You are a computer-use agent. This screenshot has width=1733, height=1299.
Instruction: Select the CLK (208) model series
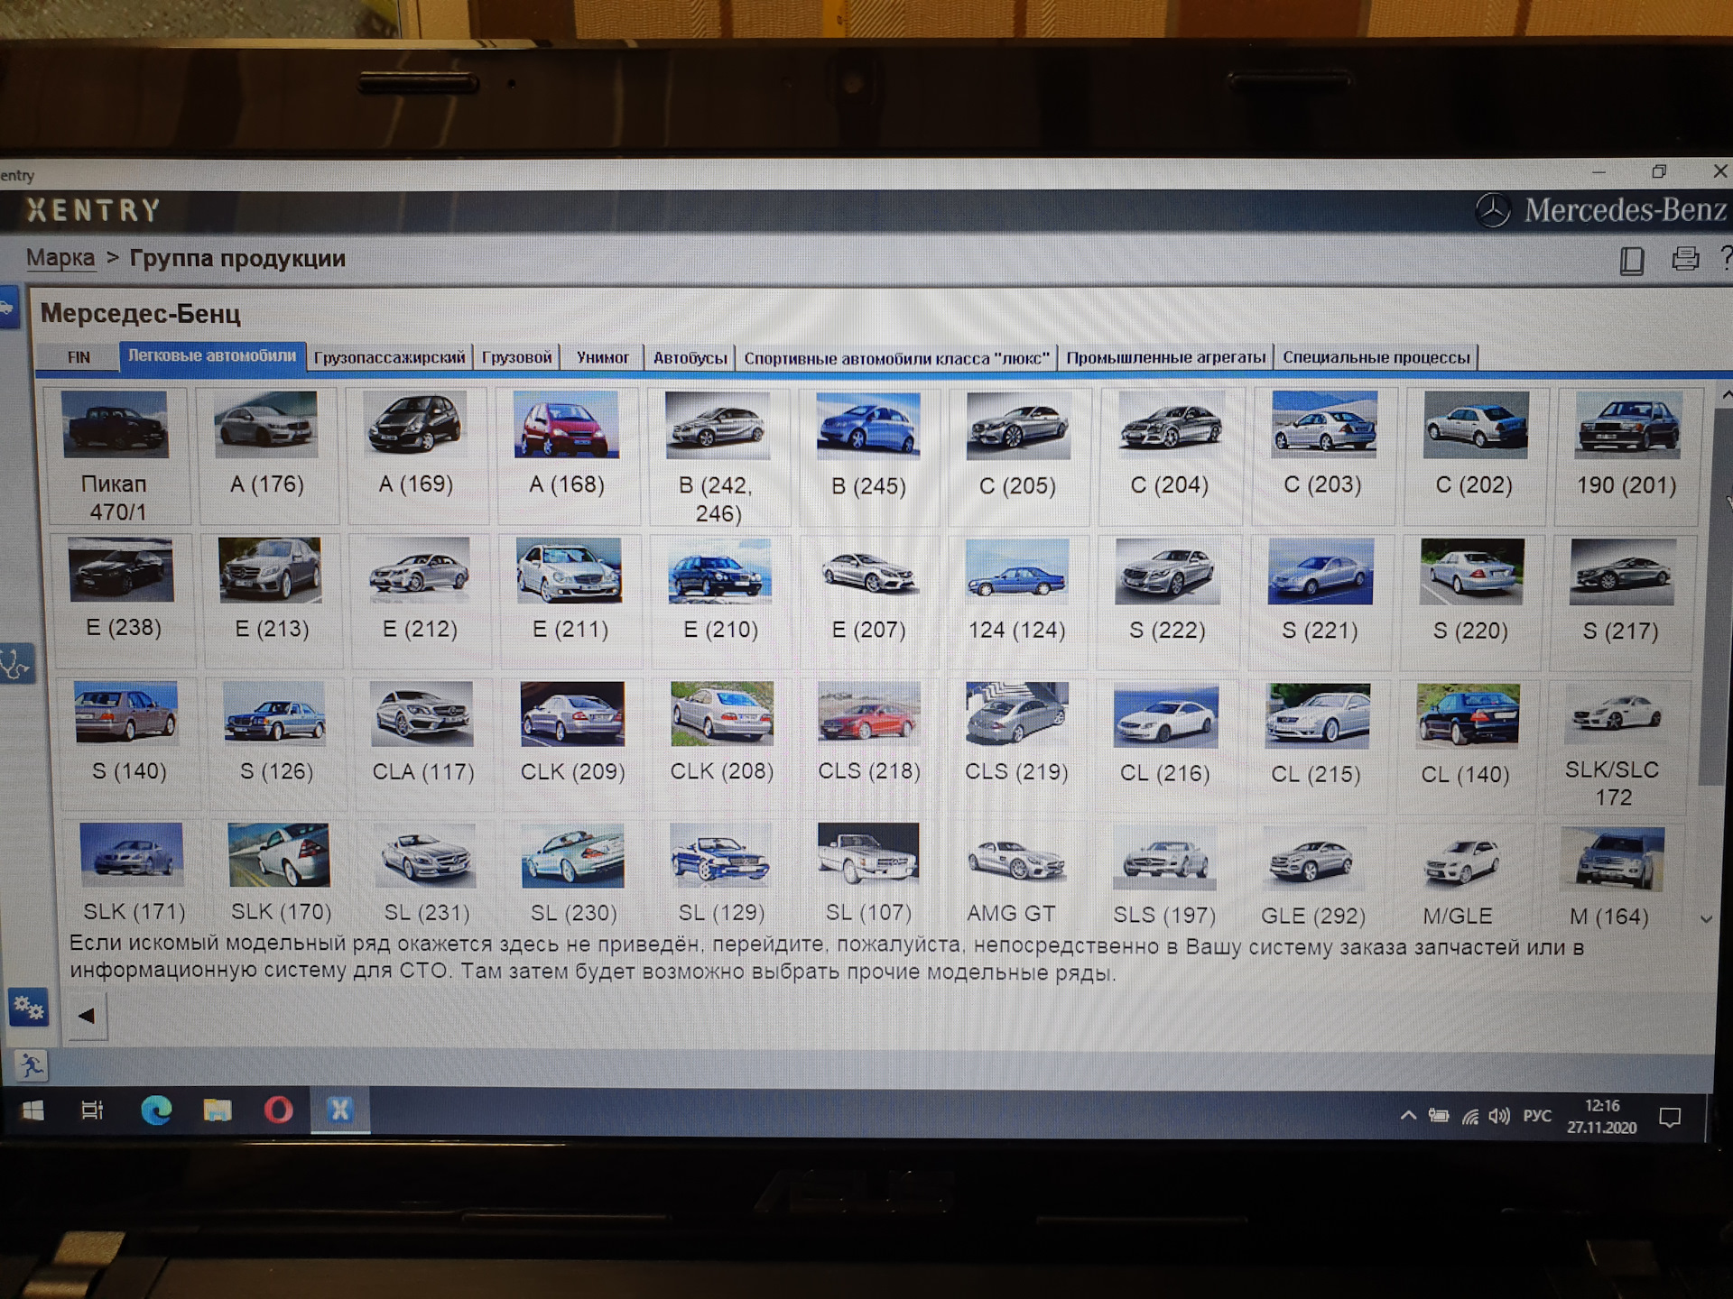[x=722, y=714]
